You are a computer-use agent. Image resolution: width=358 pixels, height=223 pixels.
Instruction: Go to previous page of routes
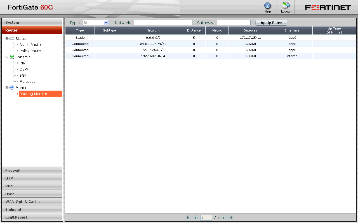(x=196, y=218)
